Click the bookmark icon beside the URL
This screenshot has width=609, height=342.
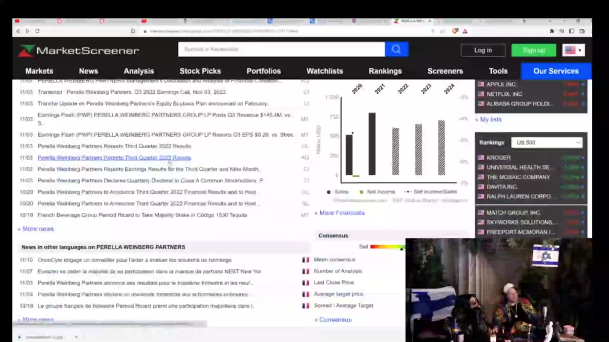pyautogui.click(x=133, y=31)
